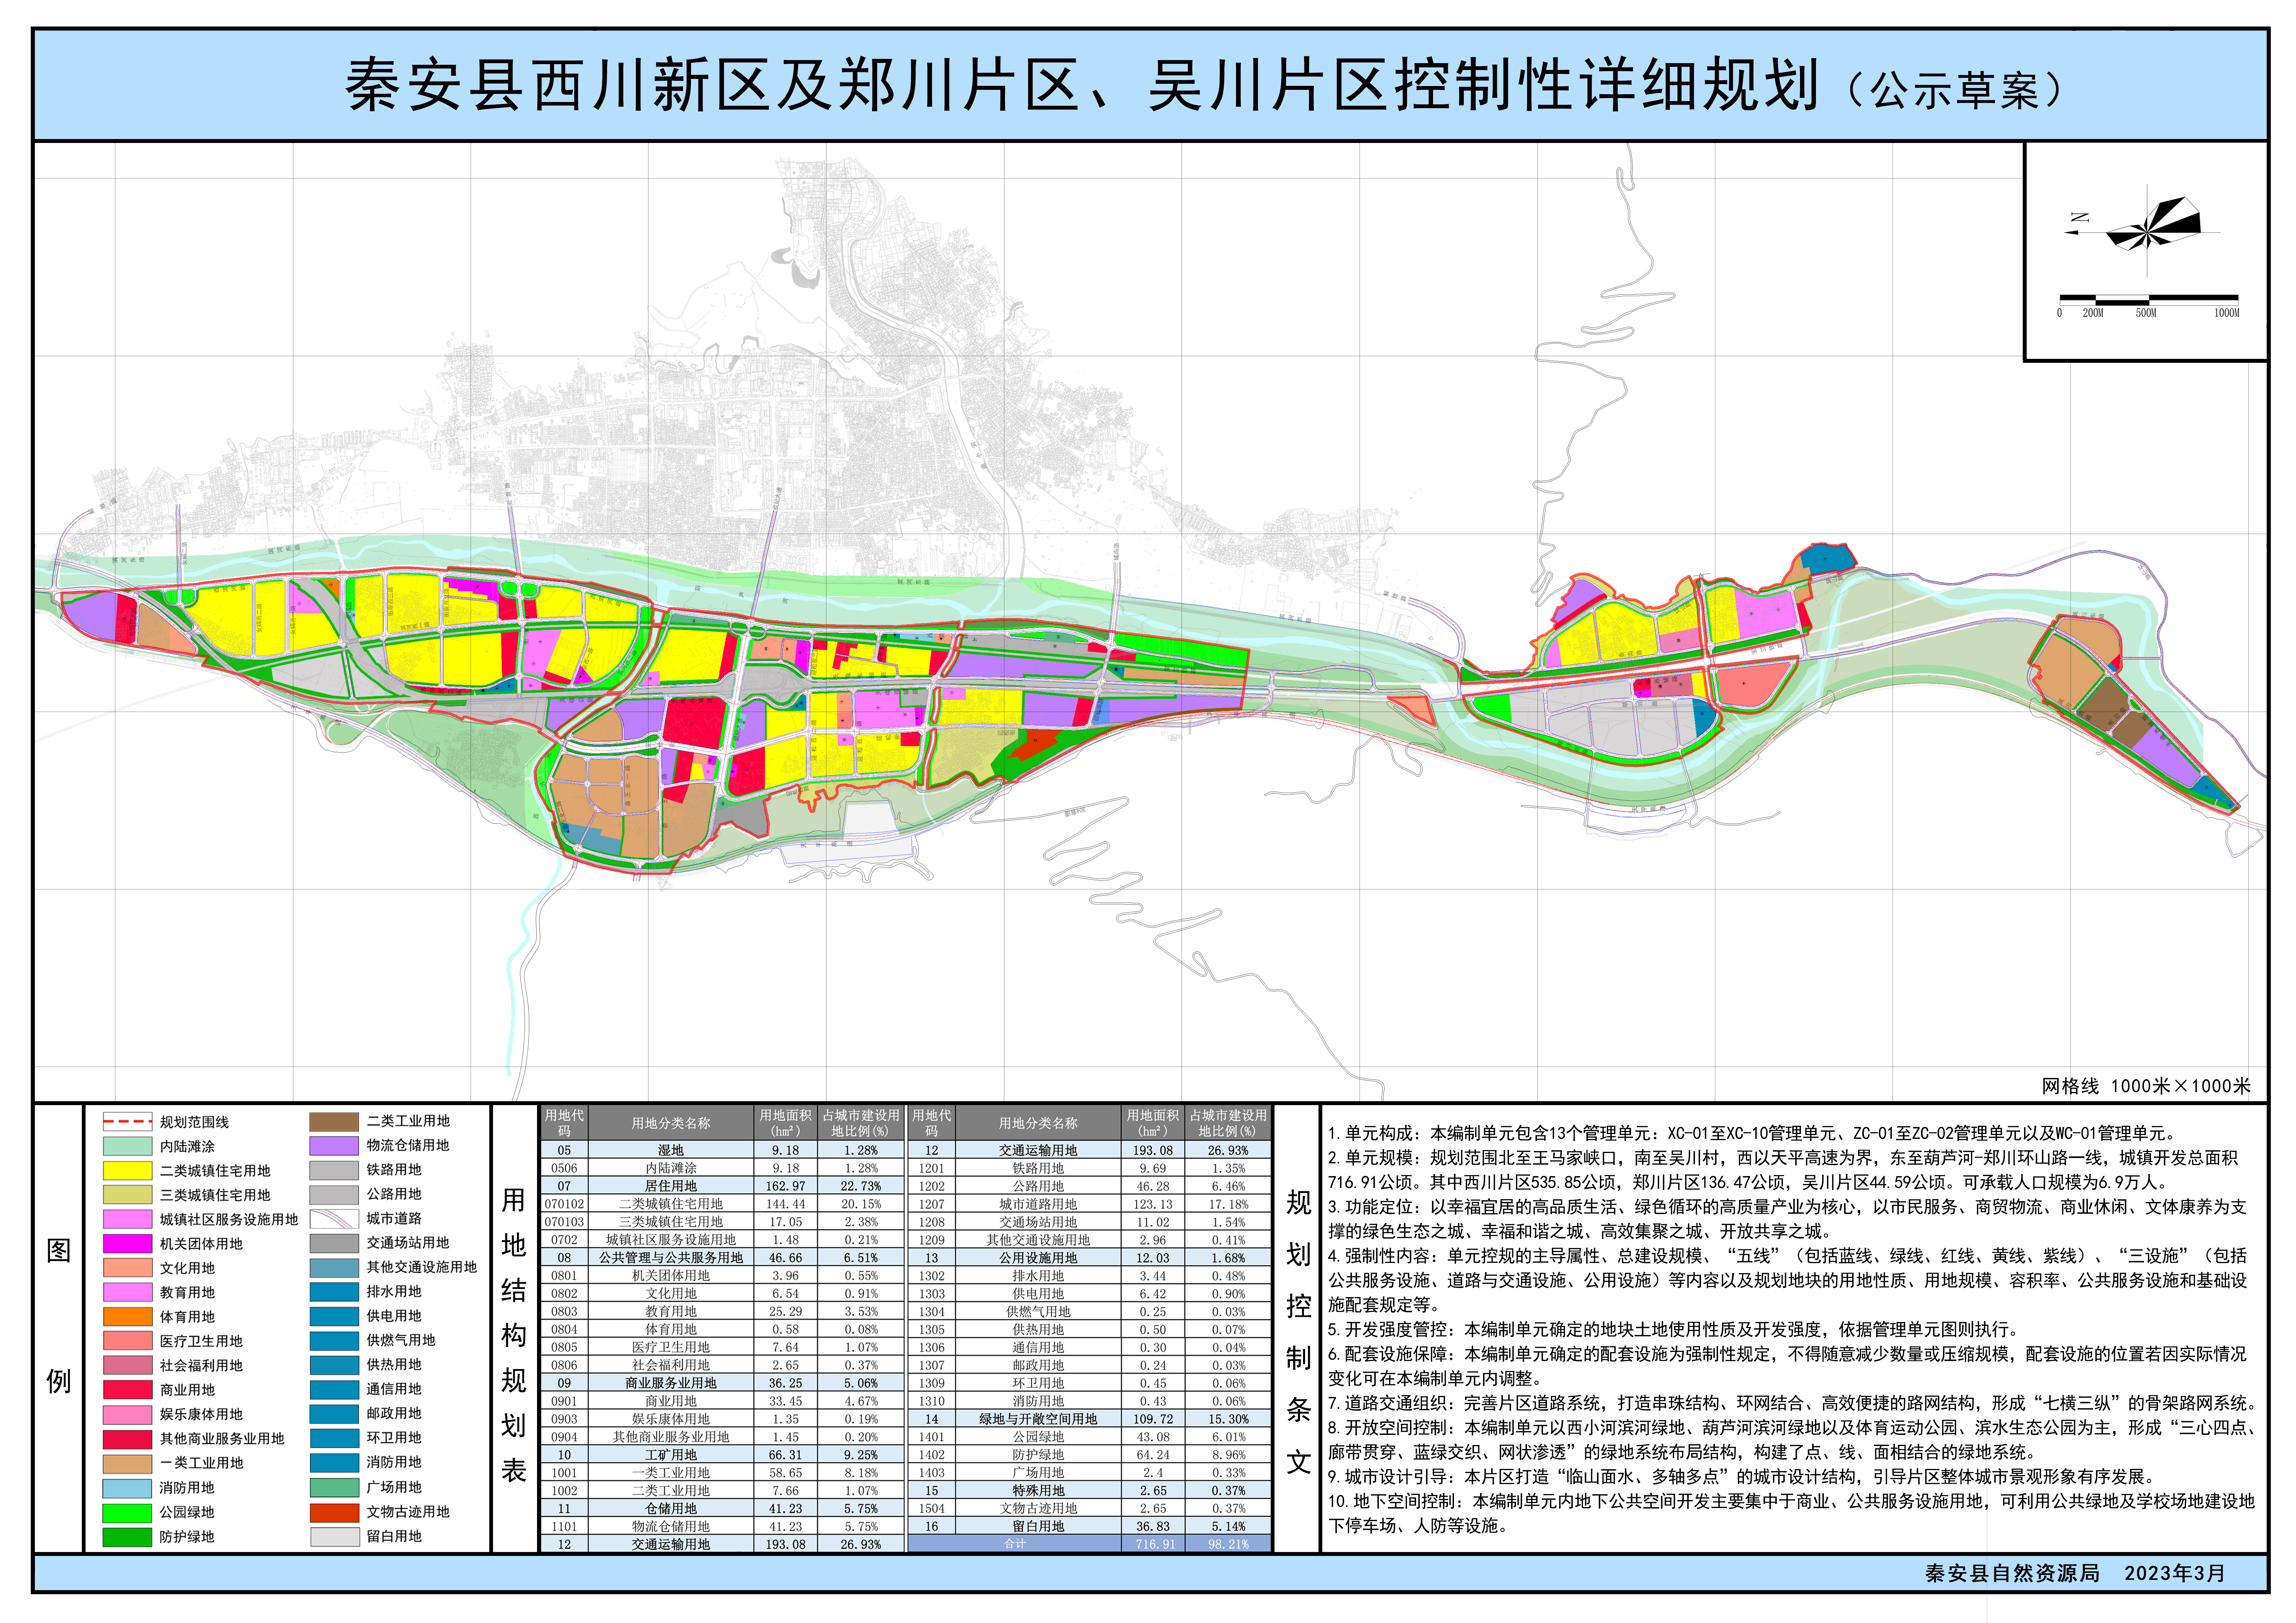This screenshot has height=1623, width=2296.
Task: Click the 物流仓储用地 purple legend swatch
Action: click(334, 1146)
